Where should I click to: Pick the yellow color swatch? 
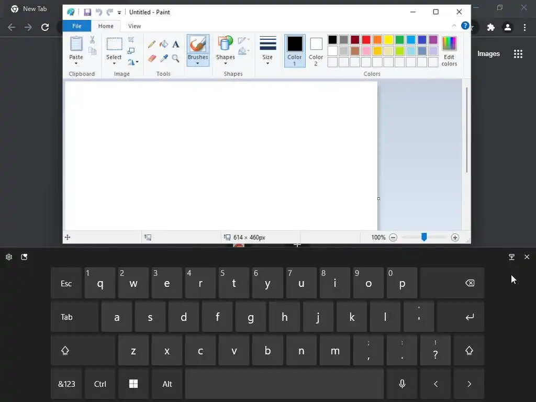(388, 40)
